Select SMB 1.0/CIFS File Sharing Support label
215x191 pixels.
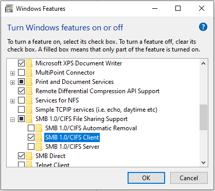(x=81, y=119)
